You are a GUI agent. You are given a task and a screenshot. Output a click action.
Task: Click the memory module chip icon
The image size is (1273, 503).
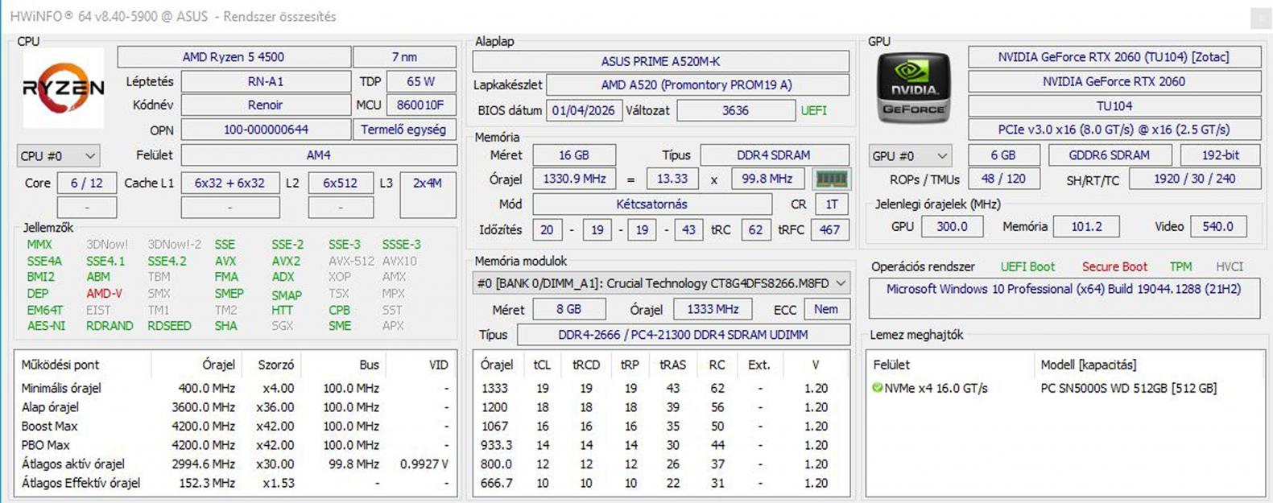point(831,179)
